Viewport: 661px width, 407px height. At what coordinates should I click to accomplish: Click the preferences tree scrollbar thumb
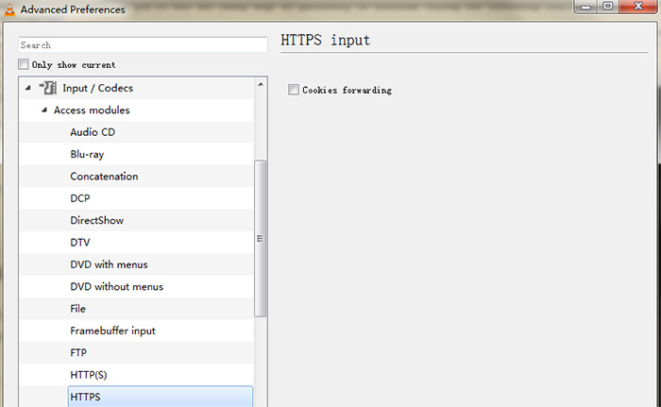coord(260,238)
